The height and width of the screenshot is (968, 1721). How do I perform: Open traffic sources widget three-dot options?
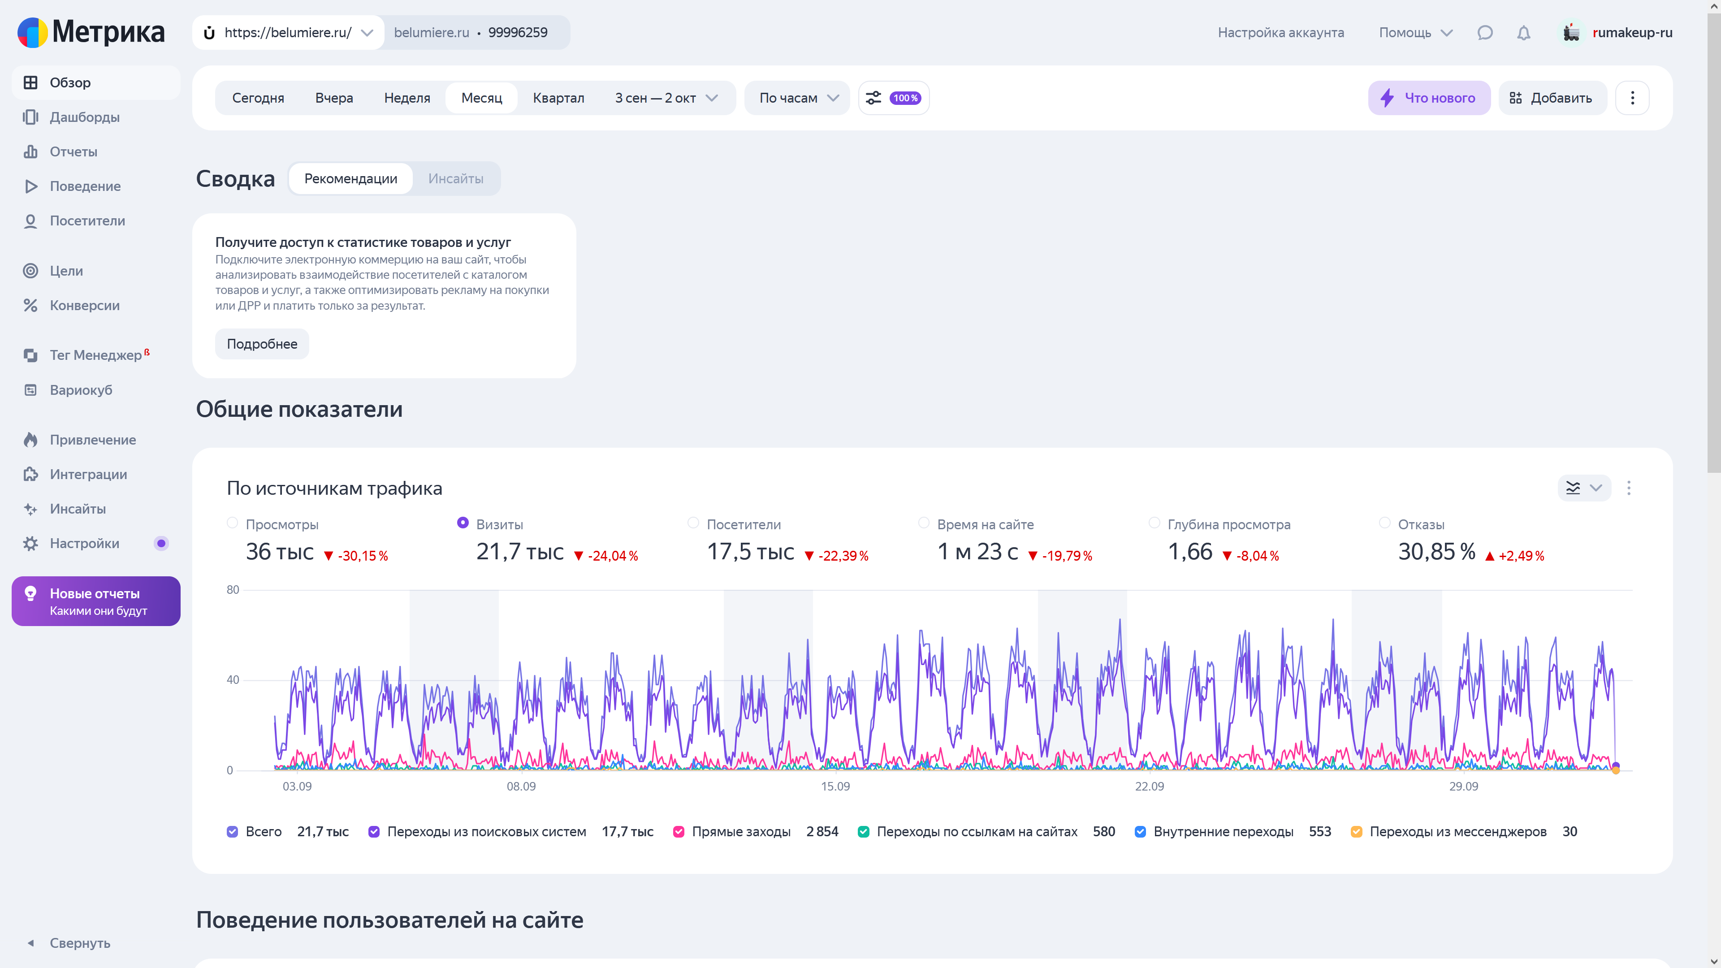pos(1629,488)
